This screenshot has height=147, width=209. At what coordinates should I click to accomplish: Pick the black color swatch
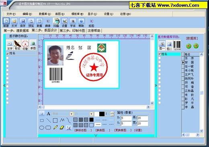pos(102,114)
